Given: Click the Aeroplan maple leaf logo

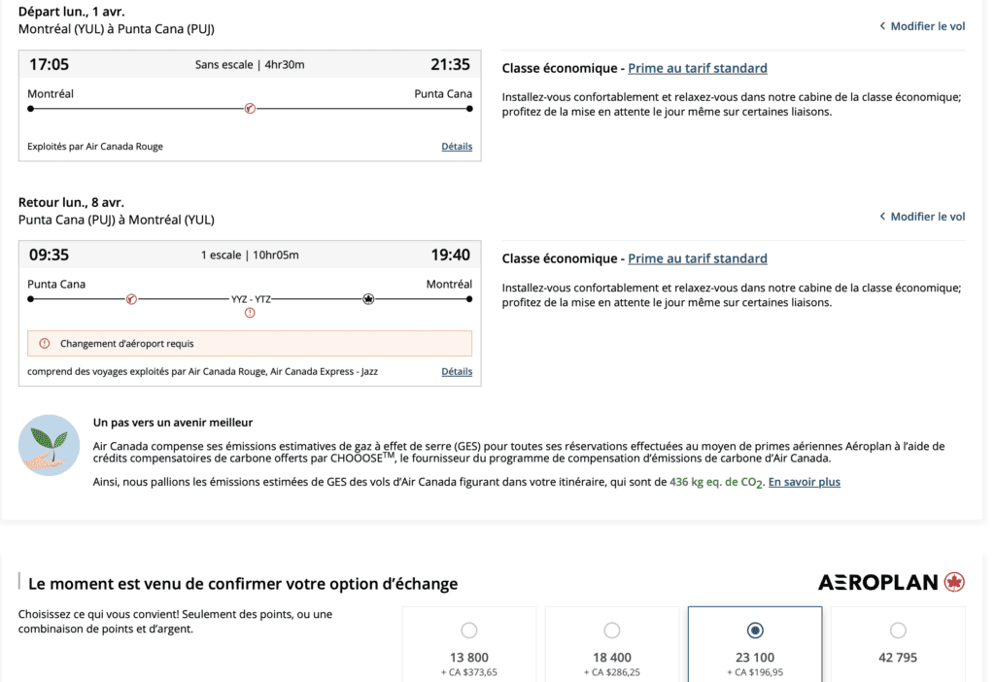Looking at the screenshot, I should pyautogui.click(x=953, y=582).
